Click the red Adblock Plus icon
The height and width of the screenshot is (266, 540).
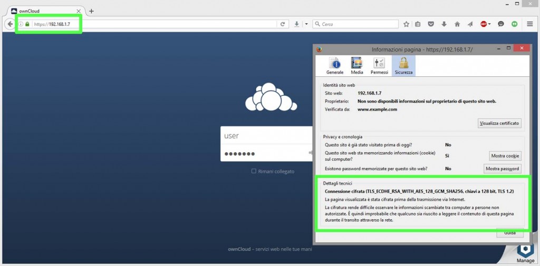tap(484, 24)
